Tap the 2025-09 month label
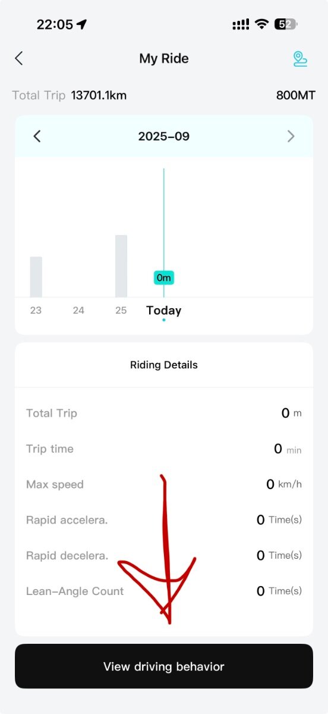 click(x=164, y=136)
